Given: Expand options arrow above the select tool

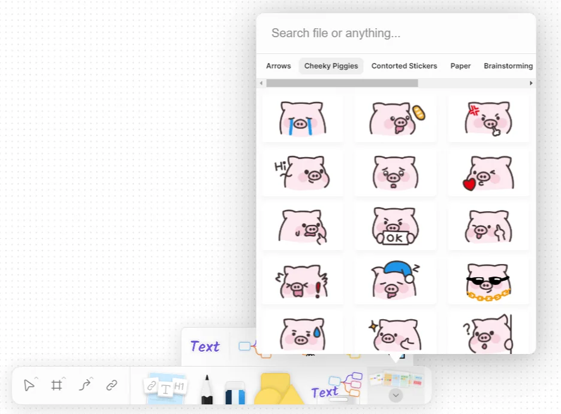Looking at the screenshot, I should pos(36,378).
